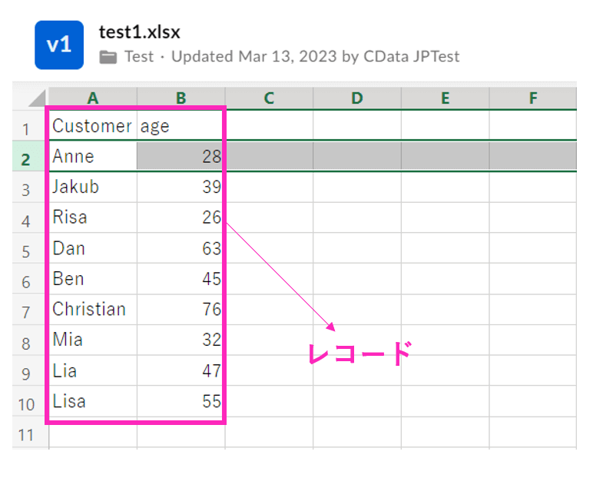The height and width of the screenshot is (478, 593).
Task: Click the Customer header cell
Action: click(x=92, y=127)
